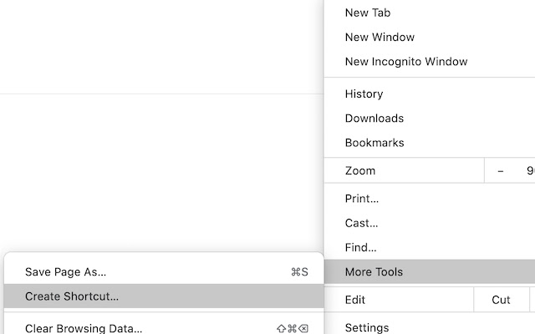Screen dimensions: 535x334
Task: Click the zoom percentage value
Action: pyautogui.click(x=529, y=170)
